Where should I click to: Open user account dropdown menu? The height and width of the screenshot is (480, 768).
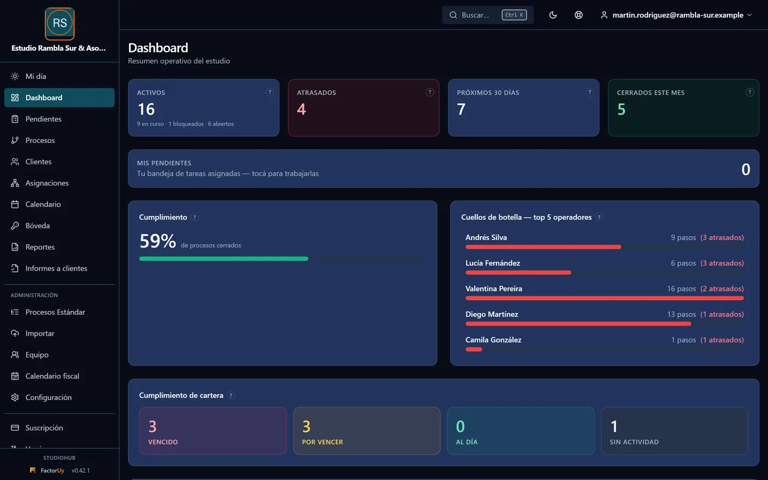coord(676,15)
